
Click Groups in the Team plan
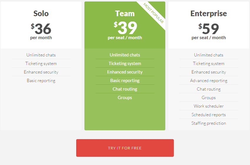pyautogui.click(x=125, y=98)
